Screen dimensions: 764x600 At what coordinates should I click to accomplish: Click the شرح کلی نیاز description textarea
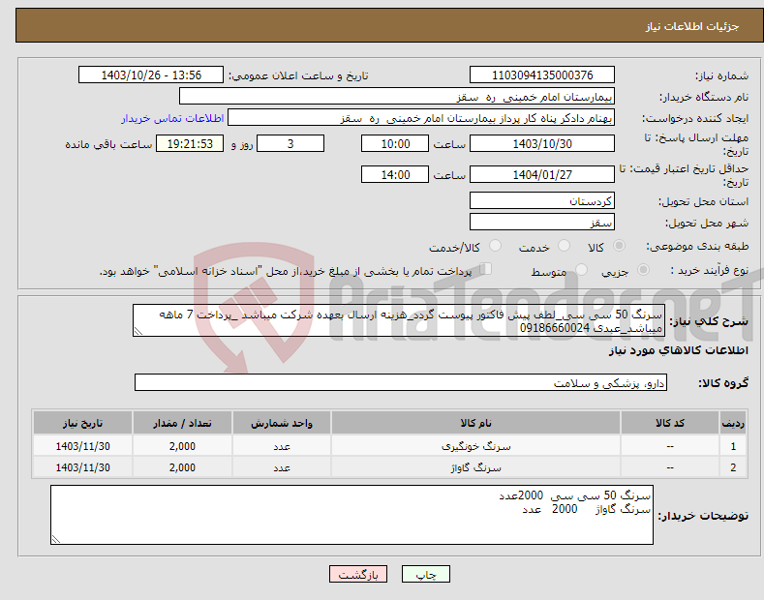tap(399, 320)
